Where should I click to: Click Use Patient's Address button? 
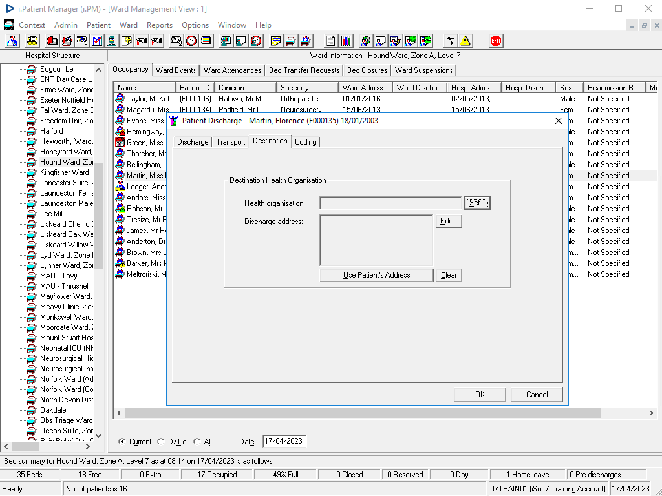pos(377,275)
